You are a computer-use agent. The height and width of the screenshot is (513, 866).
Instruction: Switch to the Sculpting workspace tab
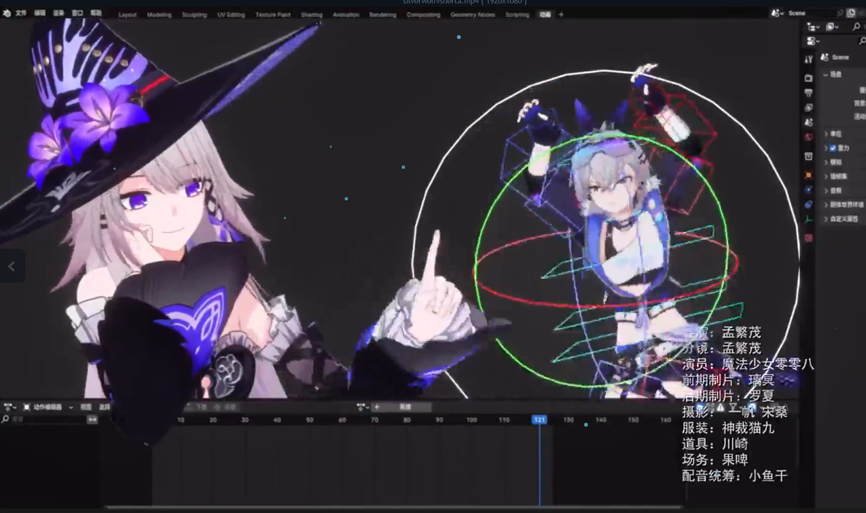[x=194, y=15]
